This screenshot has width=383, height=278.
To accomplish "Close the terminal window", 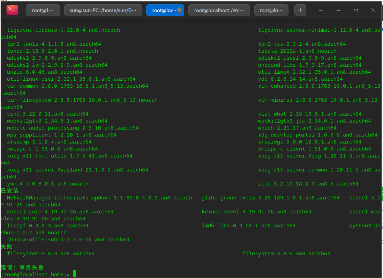I will [x=373, y=10].
